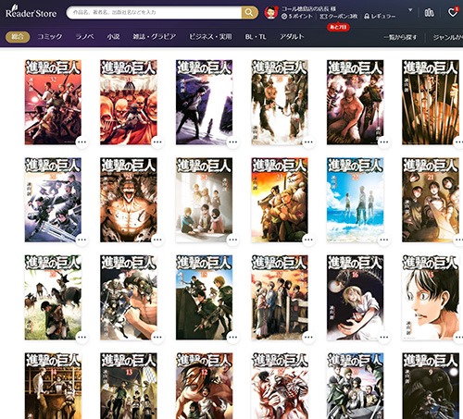
Task: Open 進撃の巨人 volume 24 cover
Action: click(204, 200)
